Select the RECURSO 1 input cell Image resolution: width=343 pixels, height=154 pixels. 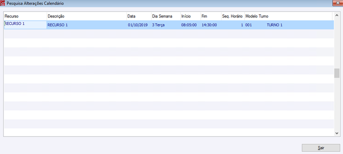point(25,25)
